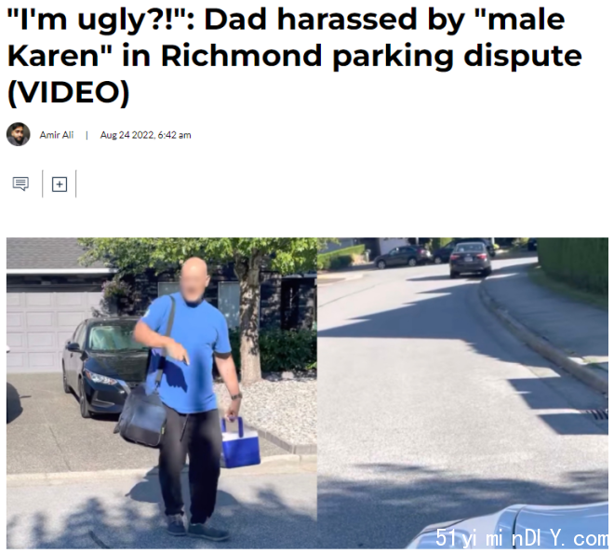
Task: Click the "I'm ugly?!" article headline
Action: point(294,55)
